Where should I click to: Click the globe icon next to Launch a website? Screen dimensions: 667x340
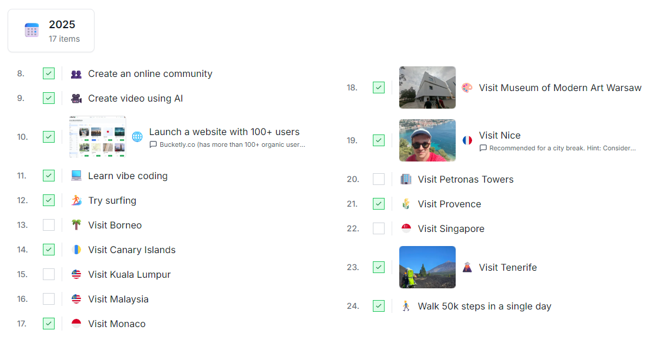tap(137, 137)
